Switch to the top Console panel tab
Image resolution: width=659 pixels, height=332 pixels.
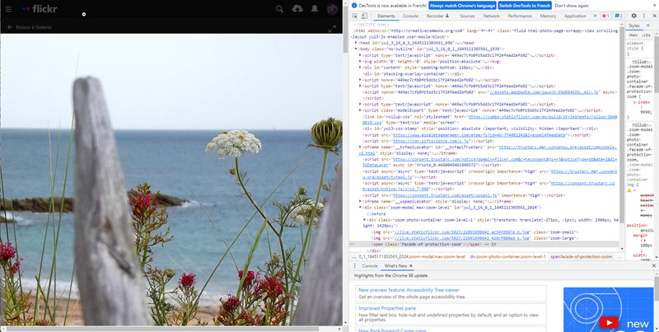point(410,16)
